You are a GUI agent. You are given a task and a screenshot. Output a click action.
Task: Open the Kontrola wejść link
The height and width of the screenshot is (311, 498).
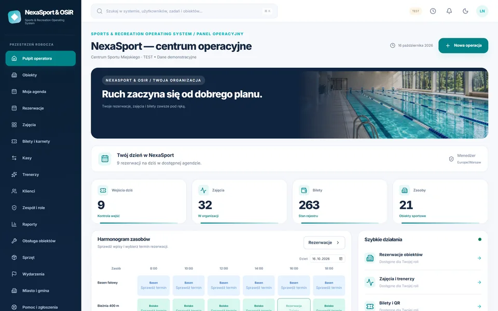(108, 216)
